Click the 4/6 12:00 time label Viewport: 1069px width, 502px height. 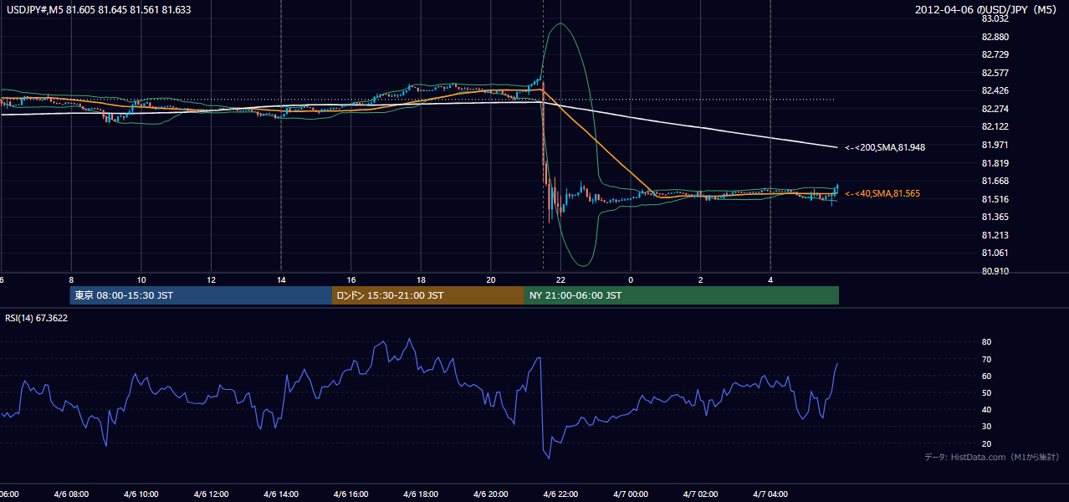[211, 494]
